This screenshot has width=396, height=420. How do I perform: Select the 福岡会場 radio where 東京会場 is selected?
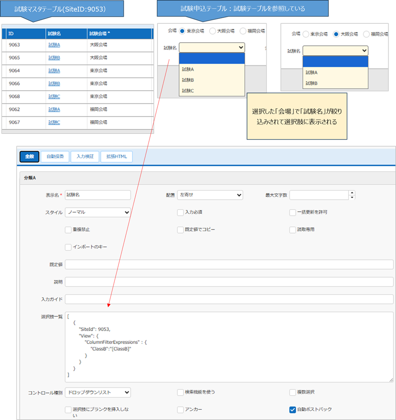(x=243, y=31)
